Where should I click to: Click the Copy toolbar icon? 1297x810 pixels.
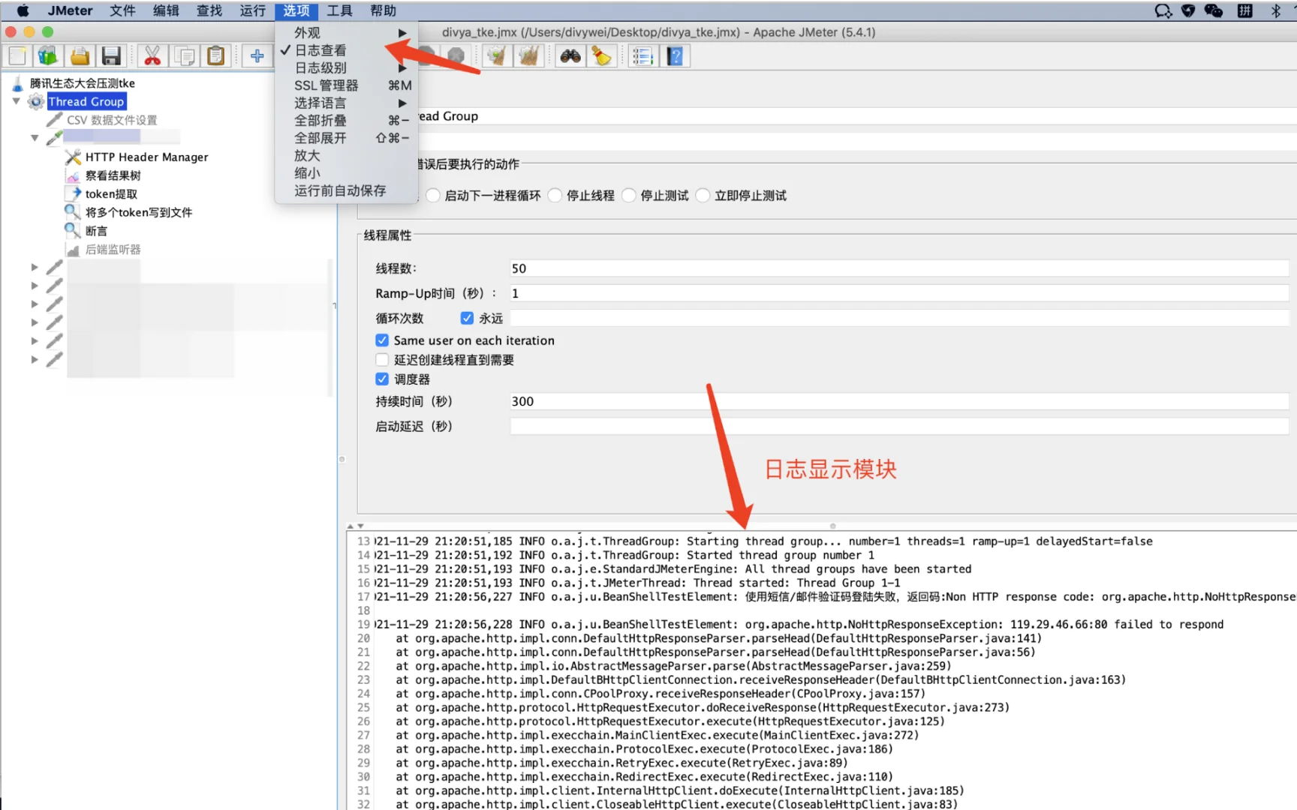click(x=185, y=56)
